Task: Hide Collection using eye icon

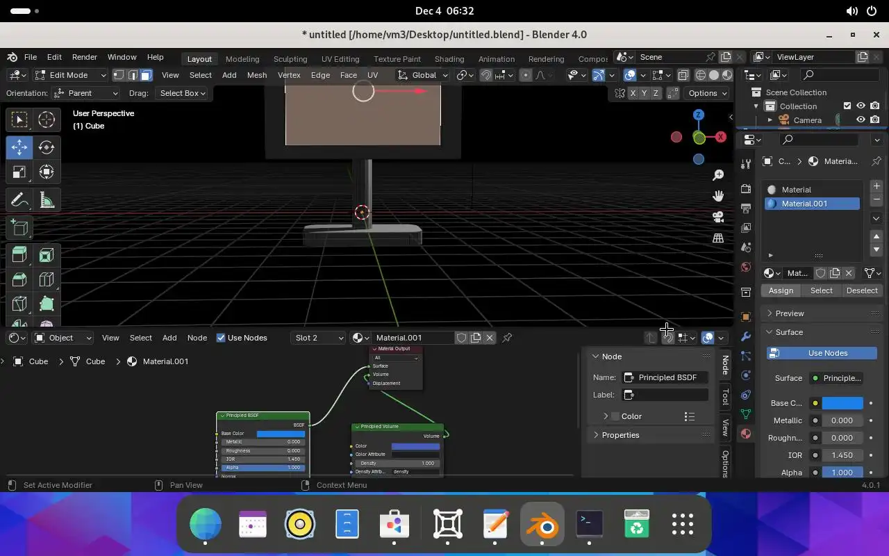Action: pyautogui.click(x=861, y=106)
